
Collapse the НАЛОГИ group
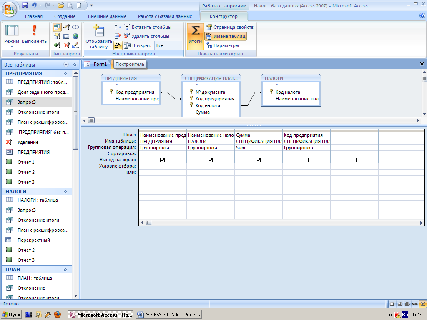point(65,192)
